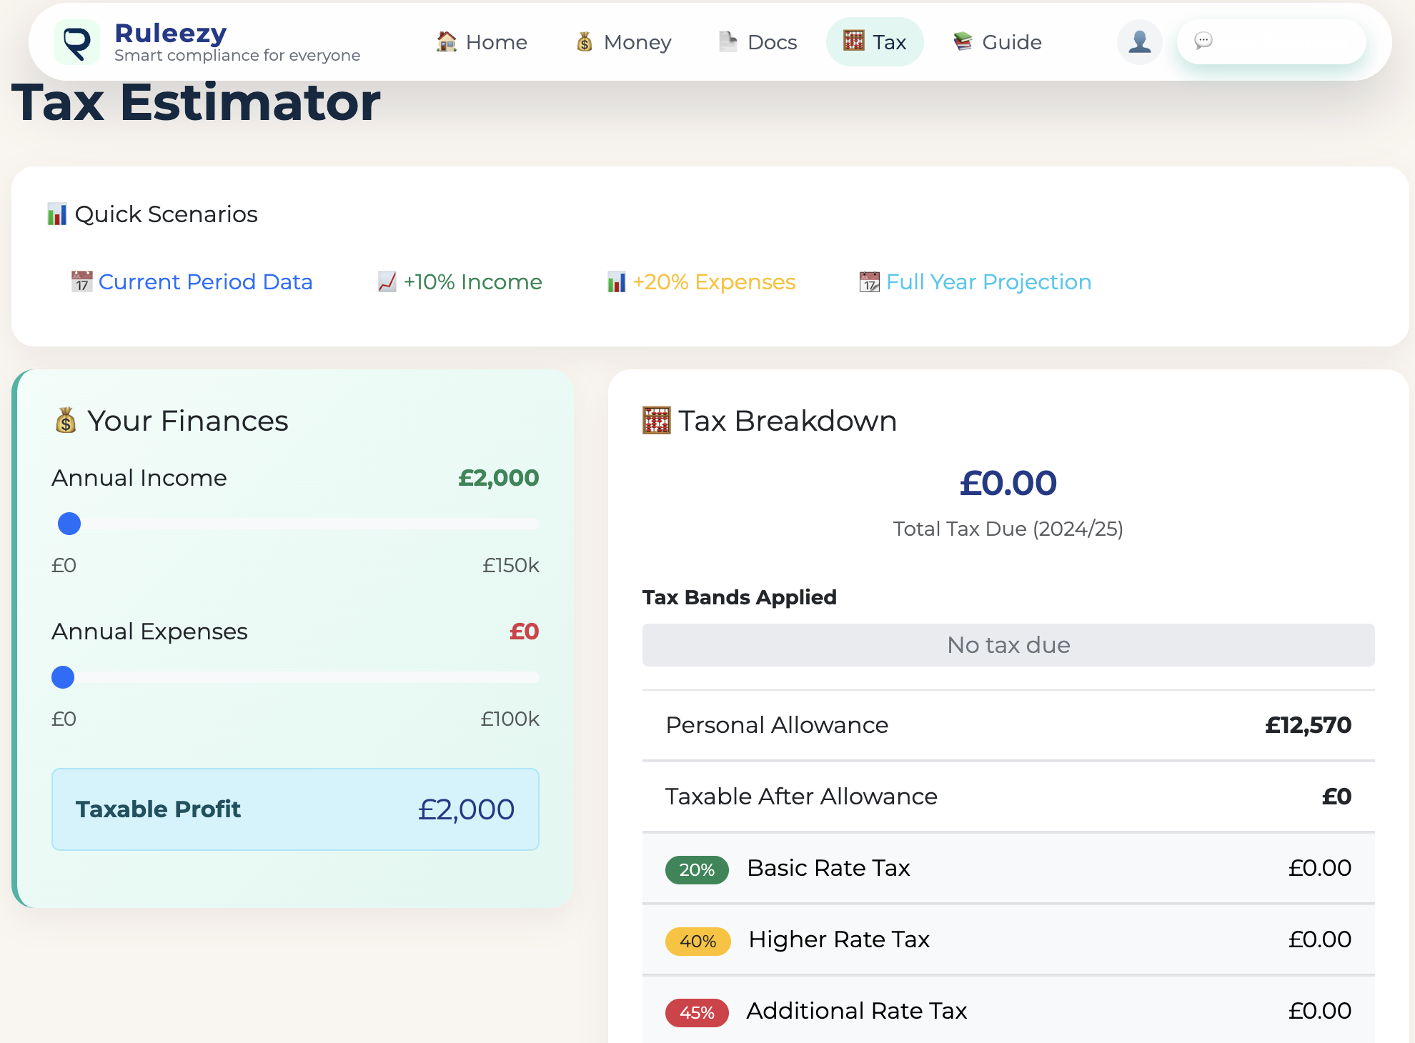Screen dimensions: 1415x1043
Task: Click the Ruleezy logo icon
Action: [78, 41]
